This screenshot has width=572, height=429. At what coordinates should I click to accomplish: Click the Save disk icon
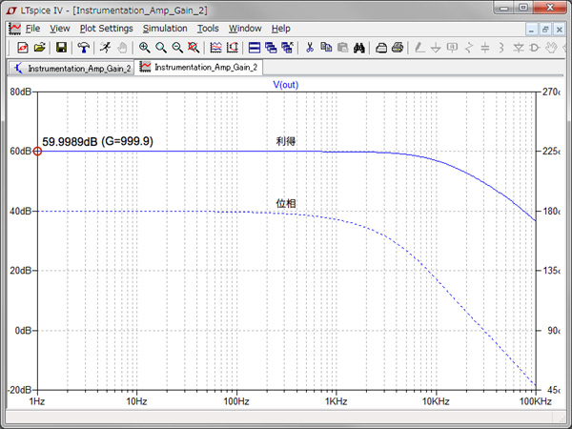pos(61,47)
